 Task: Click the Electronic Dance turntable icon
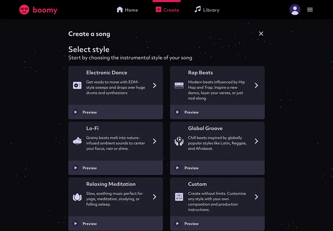tap(77, 86)
